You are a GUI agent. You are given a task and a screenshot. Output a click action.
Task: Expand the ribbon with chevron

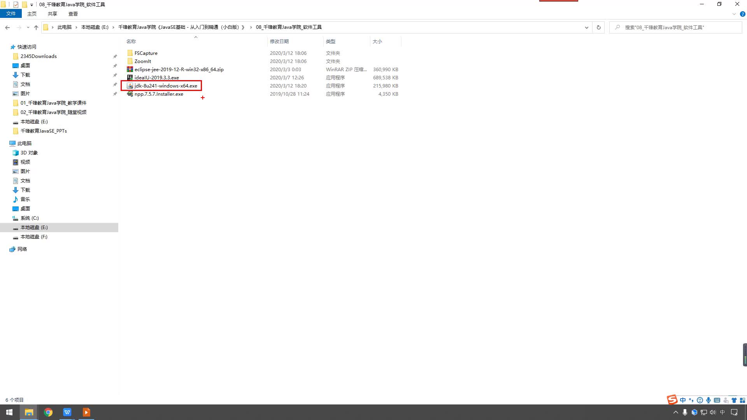pos(734,14)
